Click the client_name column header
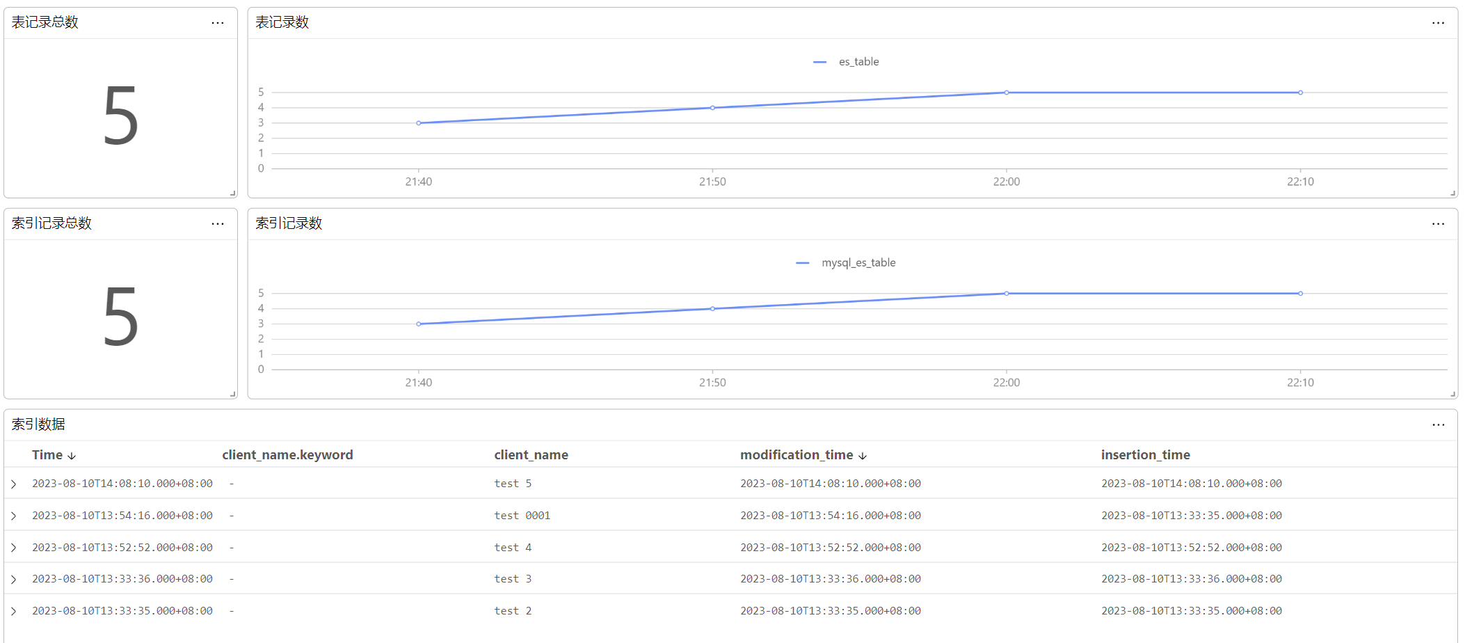 [x=531, y=455]
